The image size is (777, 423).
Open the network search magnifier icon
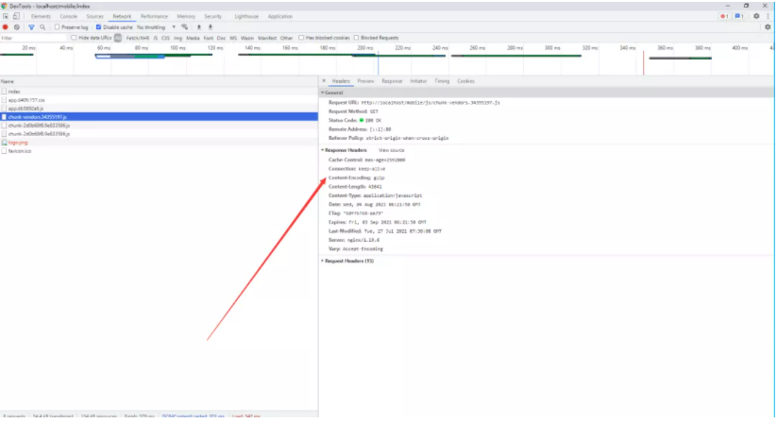click(x=42, y=27)
